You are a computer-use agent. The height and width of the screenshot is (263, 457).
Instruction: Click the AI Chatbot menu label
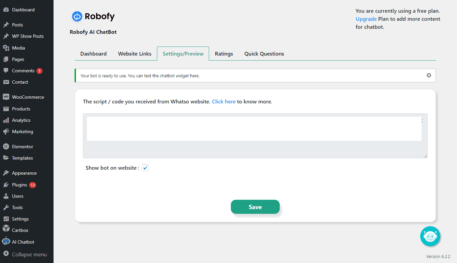[23, 242]
